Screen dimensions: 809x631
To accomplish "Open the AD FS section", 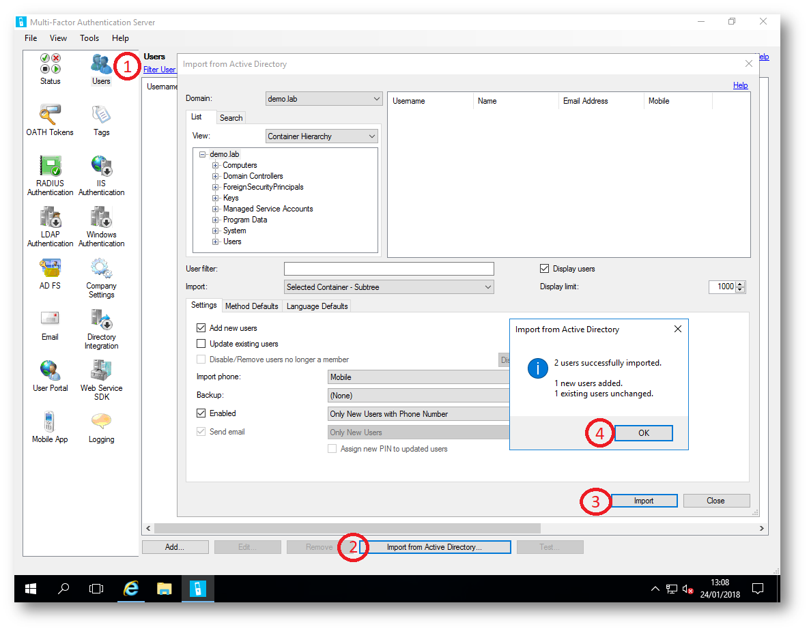I will point(50,274).
